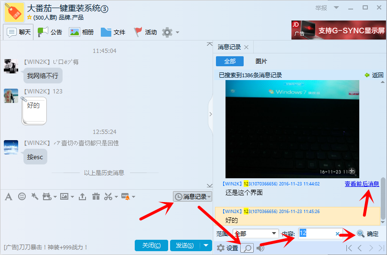The image size is (387, 255).
Task: Click avatar of user 壹切の壹切都只是回憶
Action: click(11, 147)
